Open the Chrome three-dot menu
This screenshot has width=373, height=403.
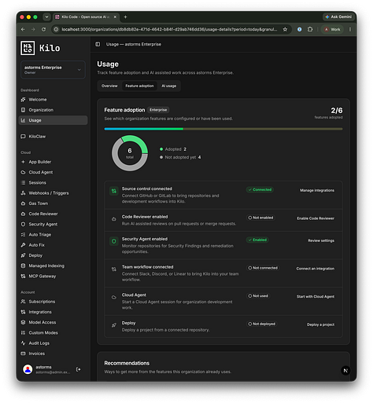tap(350, 29)
